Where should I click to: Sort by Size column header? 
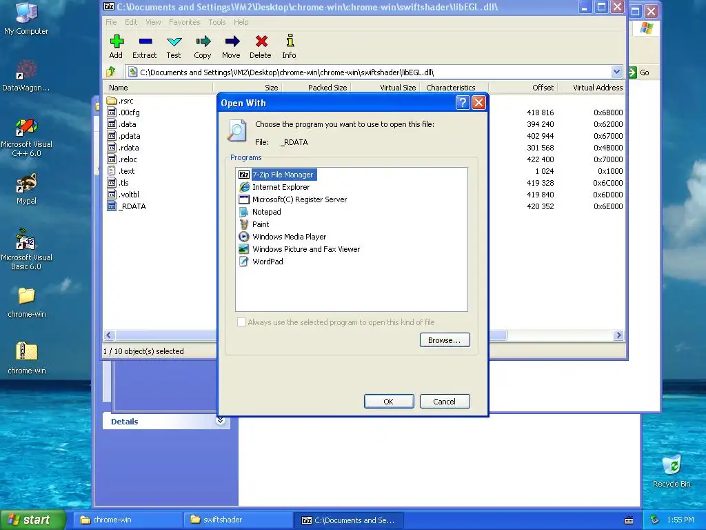point(247,88)
